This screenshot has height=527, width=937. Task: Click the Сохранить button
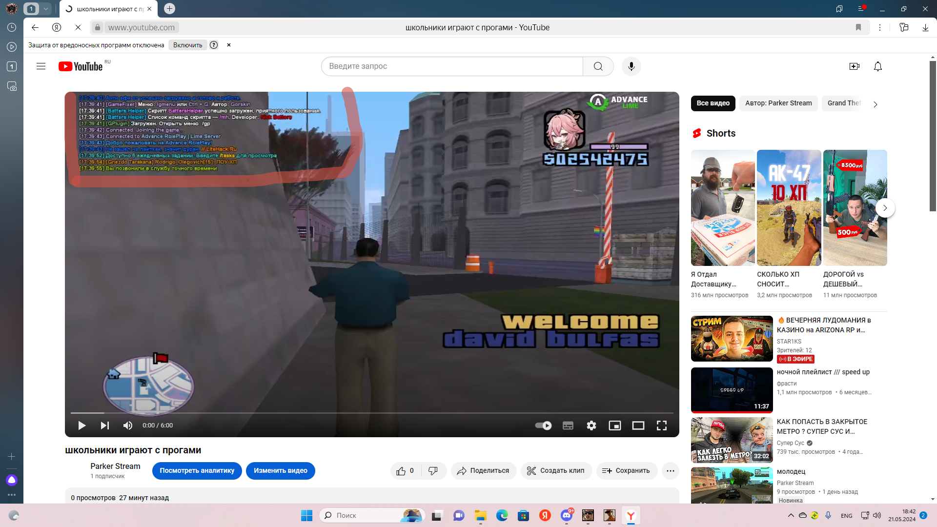coord(627,471)
